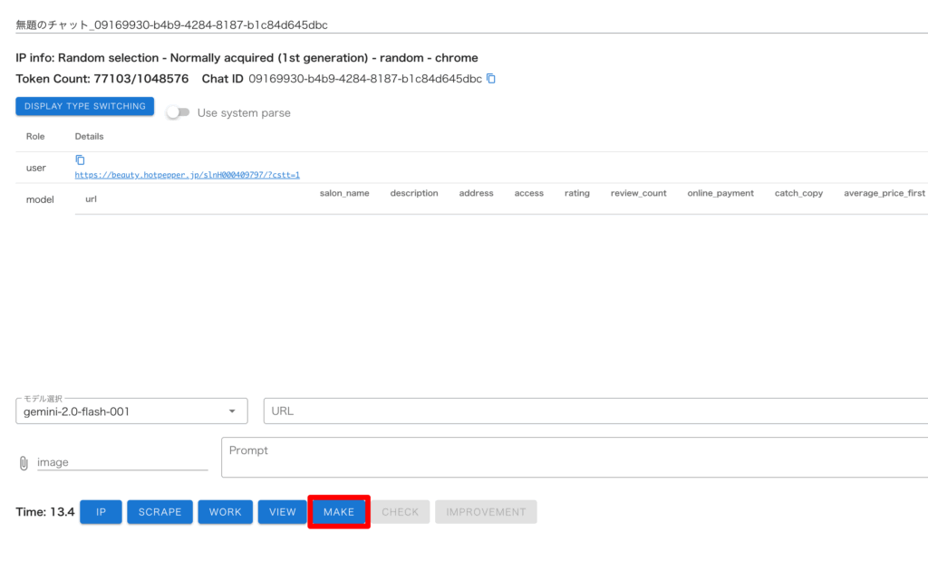Screen dimensions: 928x561
Task: Copy the Chat ID using copy icon
Action: click(x=491, y=79)
